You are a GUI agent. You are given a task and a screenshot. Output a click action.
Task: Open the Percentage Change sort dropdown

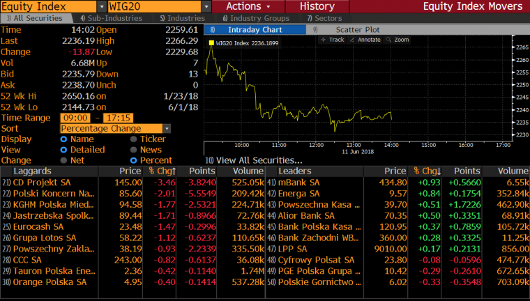167,128
